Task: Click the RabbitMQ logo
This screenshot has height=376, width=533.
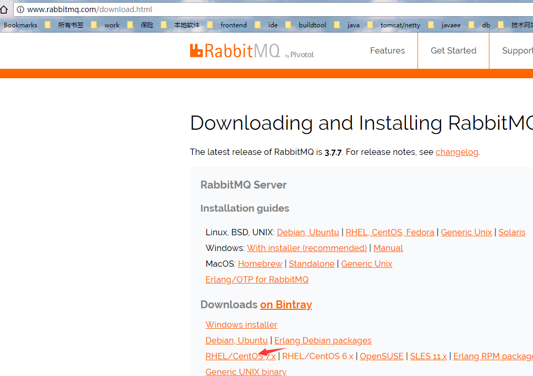Action: point(252,51)
